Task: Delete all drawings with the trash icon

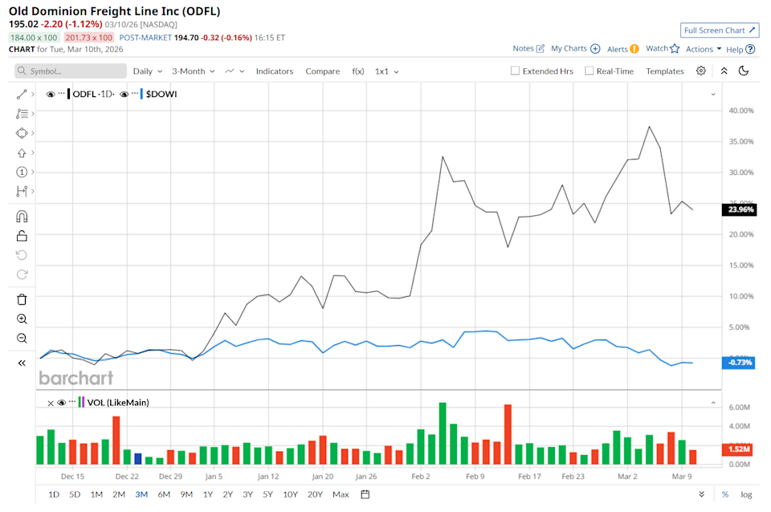Action: 22,299
